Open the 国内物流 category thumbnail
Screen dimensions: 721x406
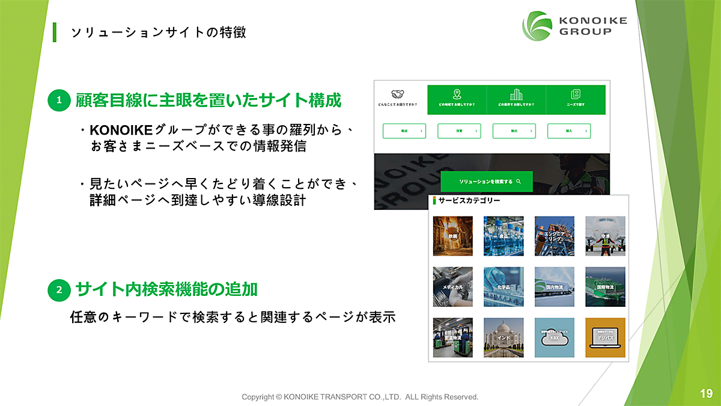click(x=555, y=288)
